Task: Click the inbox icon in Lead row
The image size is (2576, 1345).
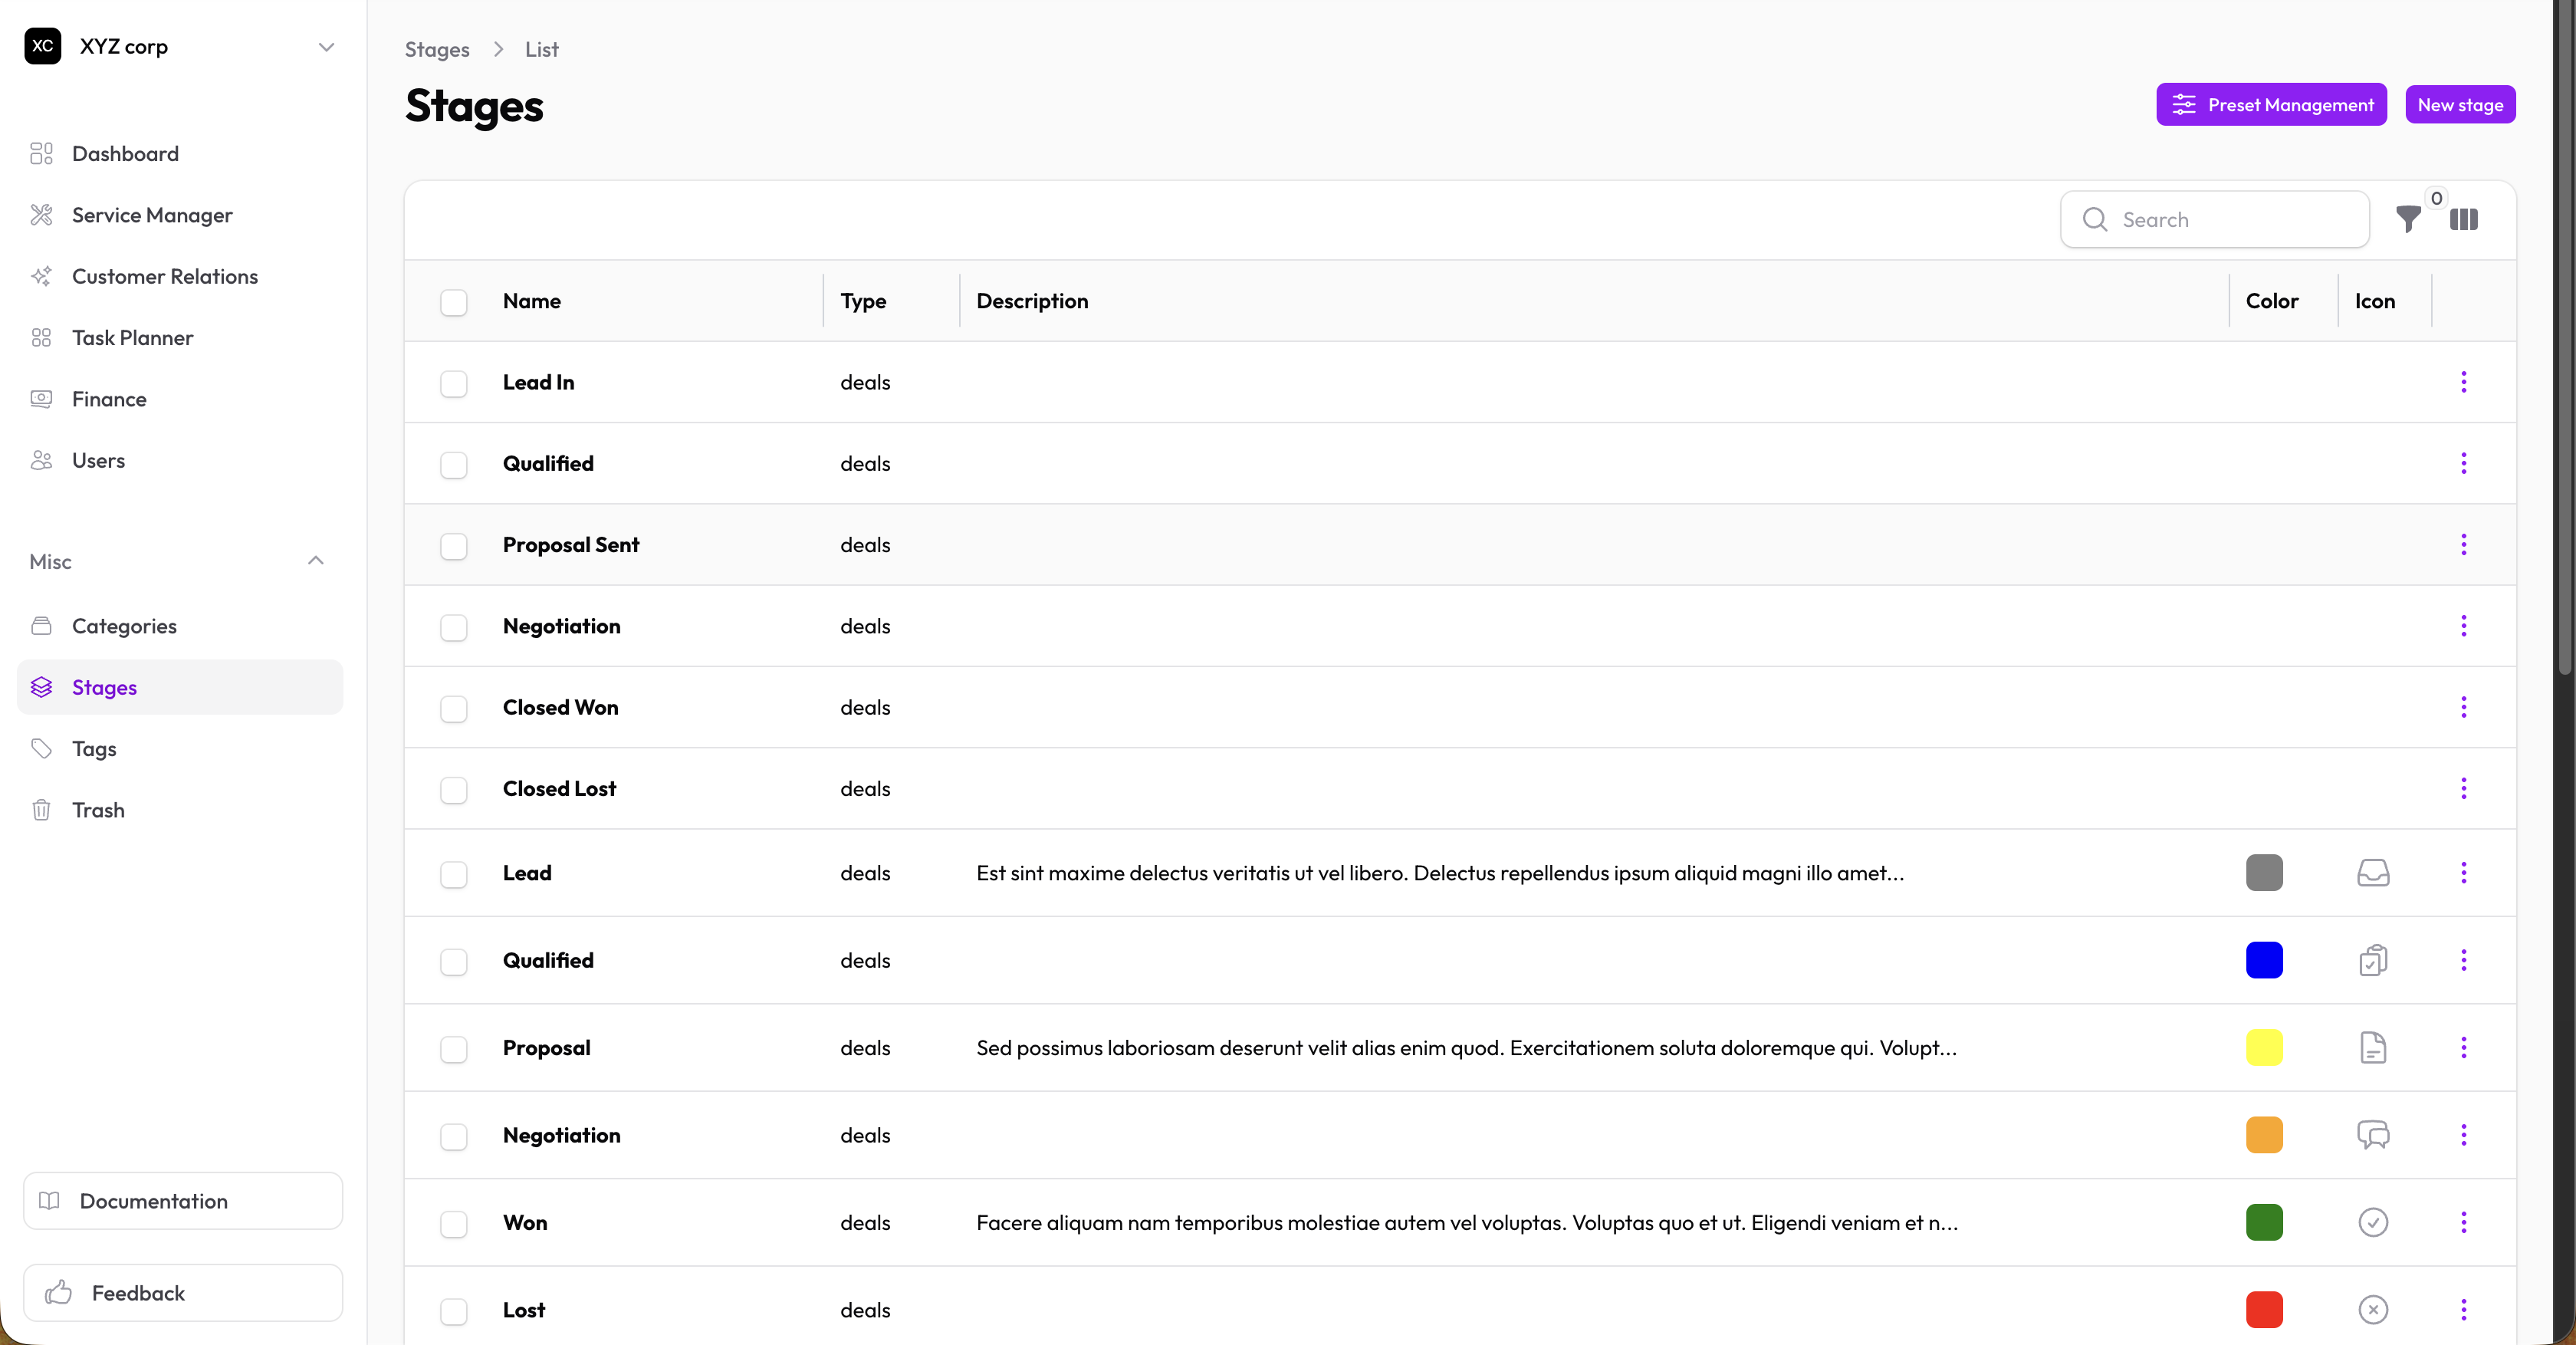Action: pos(2372,873)
